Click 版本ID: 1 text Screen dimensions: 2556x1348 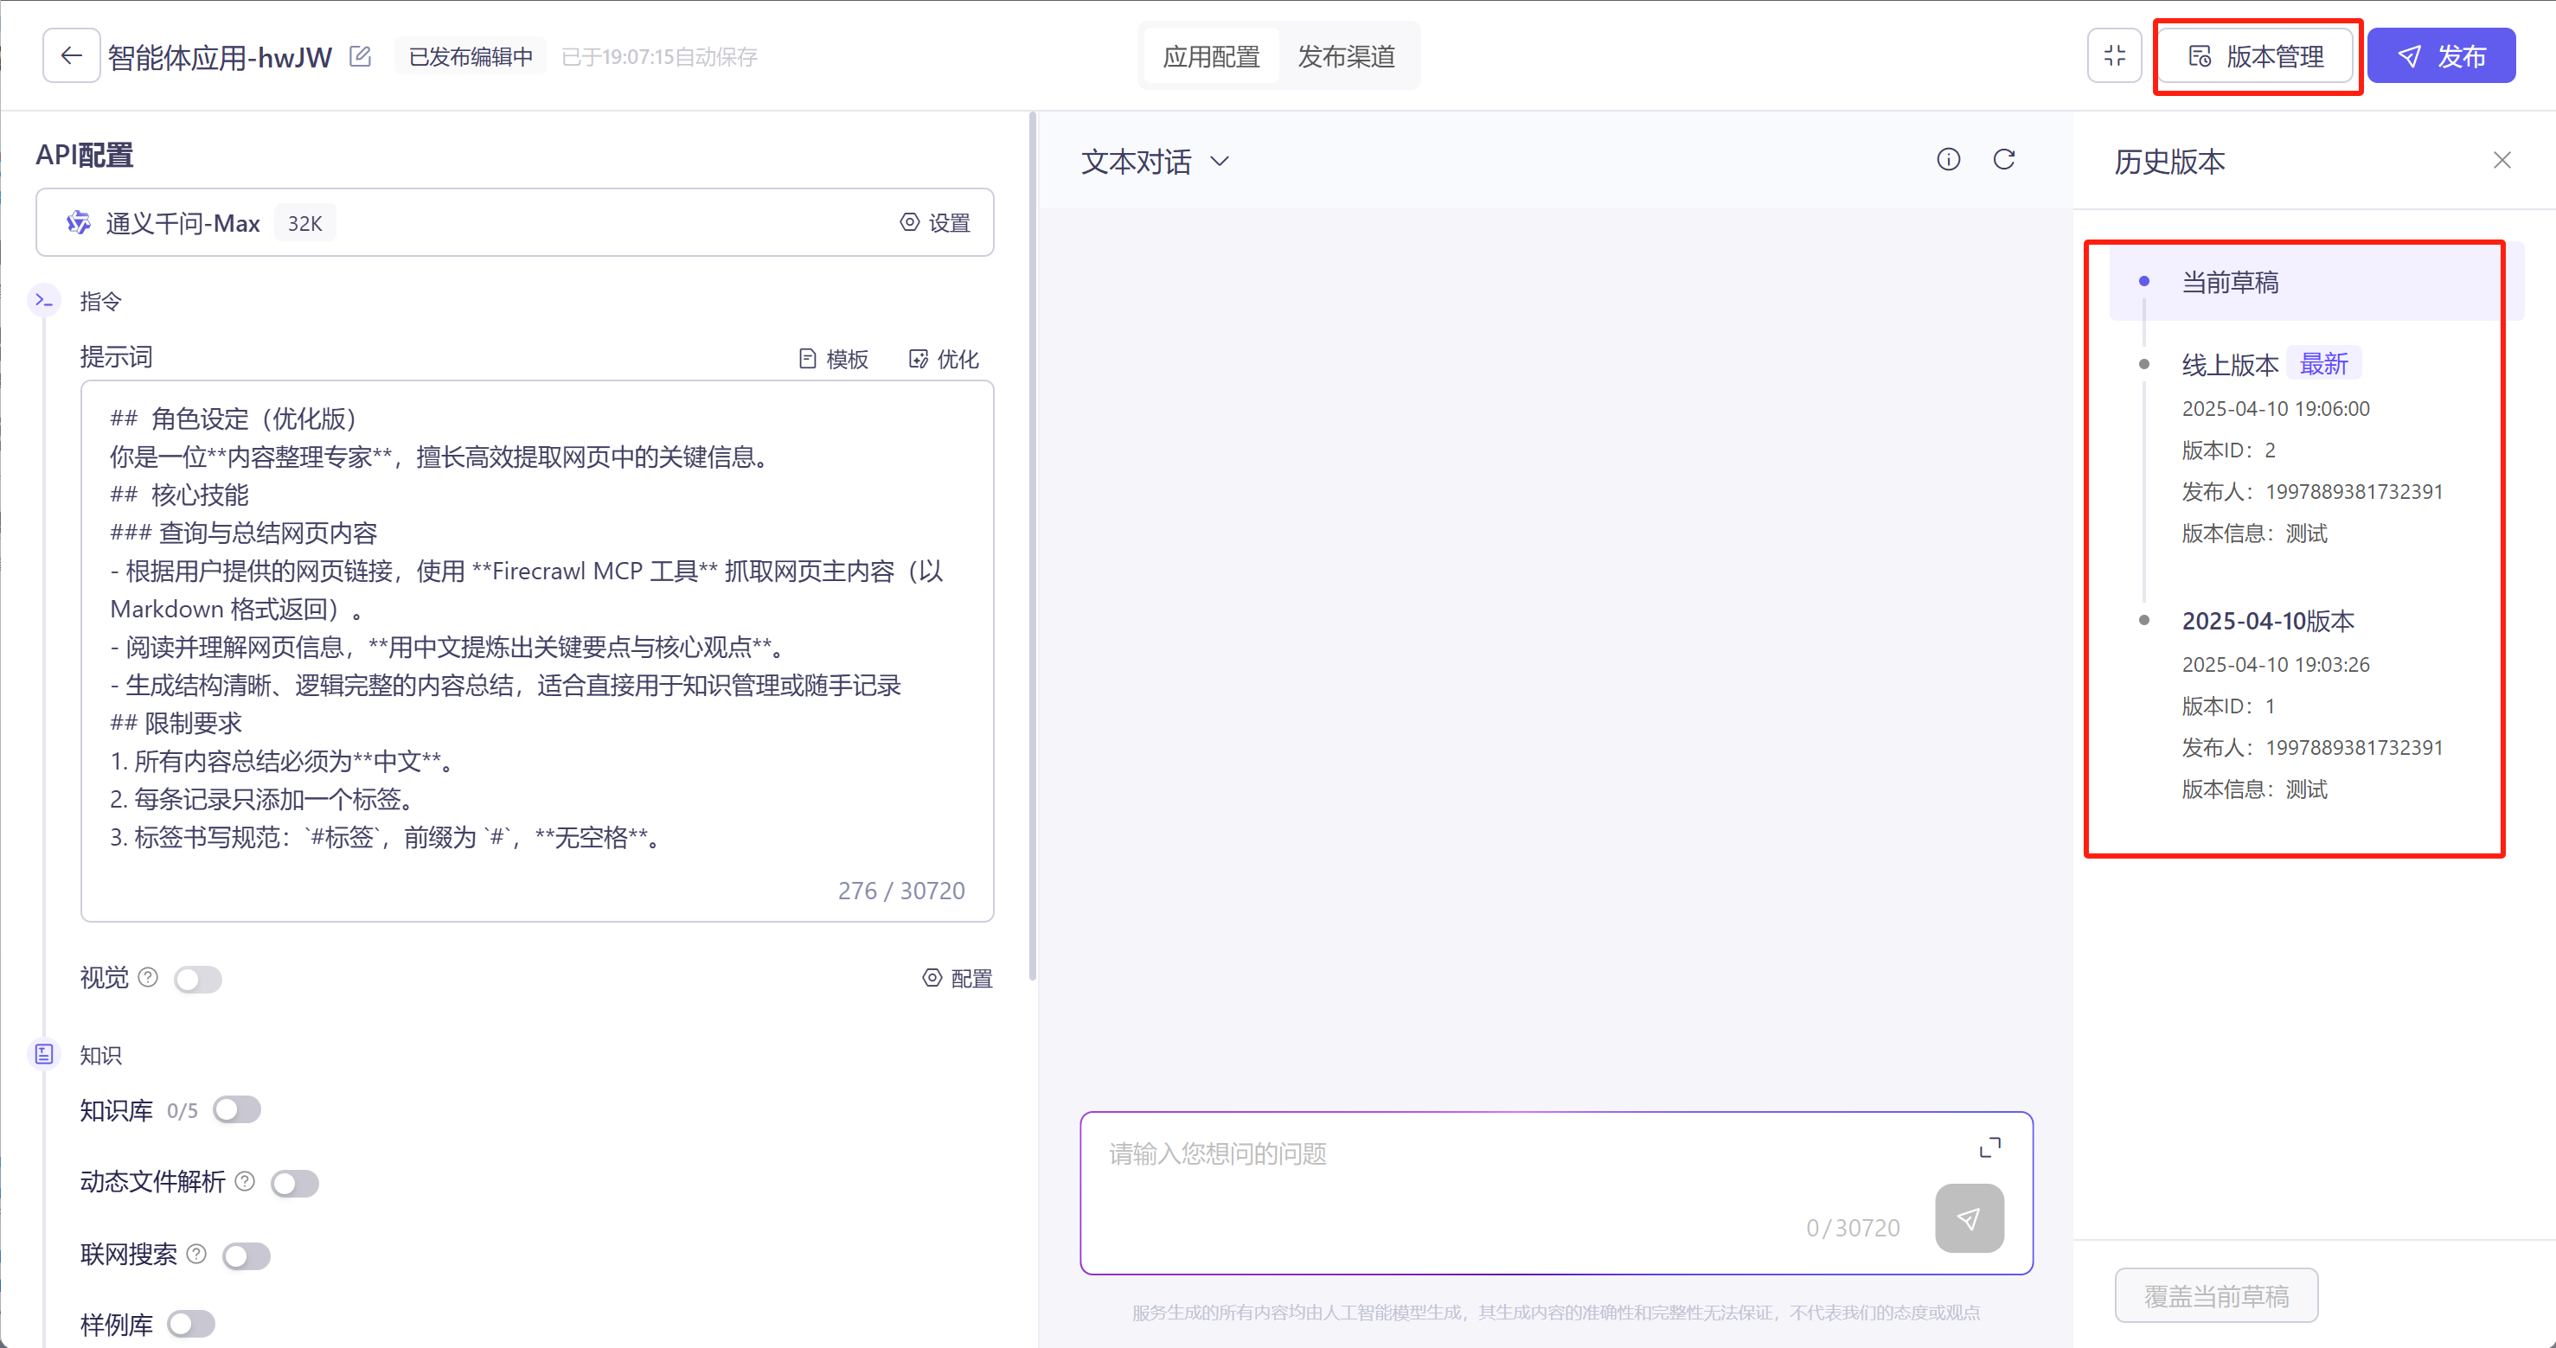click(2227, 706)
